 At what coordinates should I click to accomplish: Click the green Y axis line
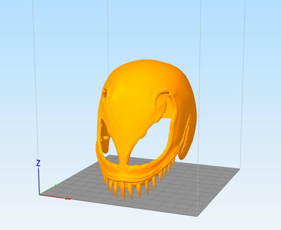click(x=48, y=190)
